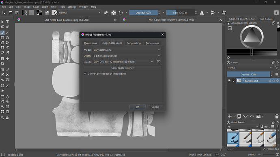The image size is (280, 157).
Task: Open the Depth 8-bit integer/channel dropdown
Action: coord(127,56)
